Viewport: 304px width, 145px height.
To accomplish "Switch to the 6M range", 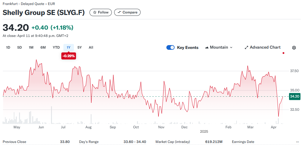I will click(43, 47).
